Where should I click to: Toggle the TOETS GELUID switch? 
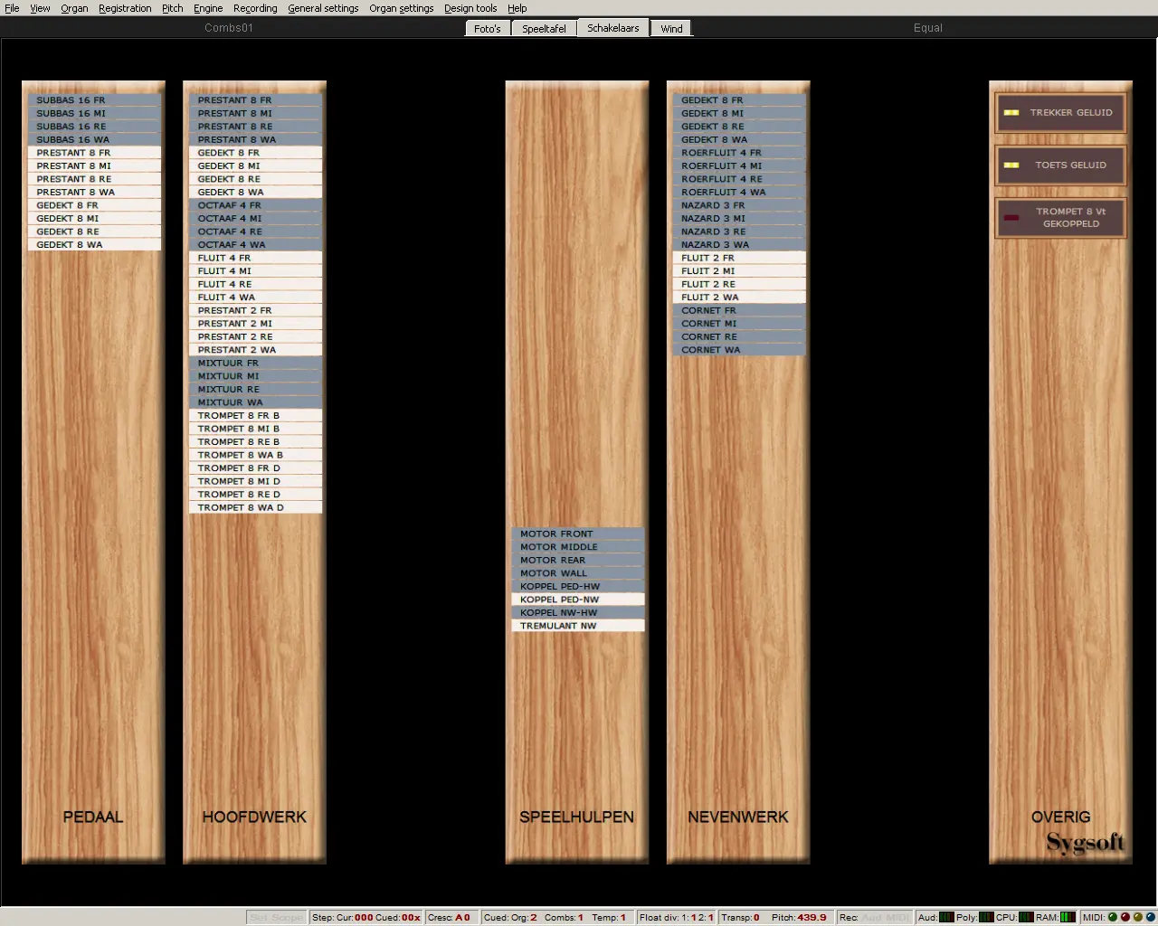(1060, 165)
